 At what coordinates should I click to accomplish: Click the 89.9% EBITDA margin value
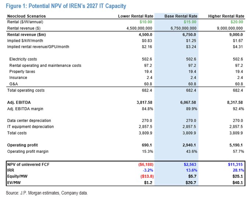[x=192, y=109]
